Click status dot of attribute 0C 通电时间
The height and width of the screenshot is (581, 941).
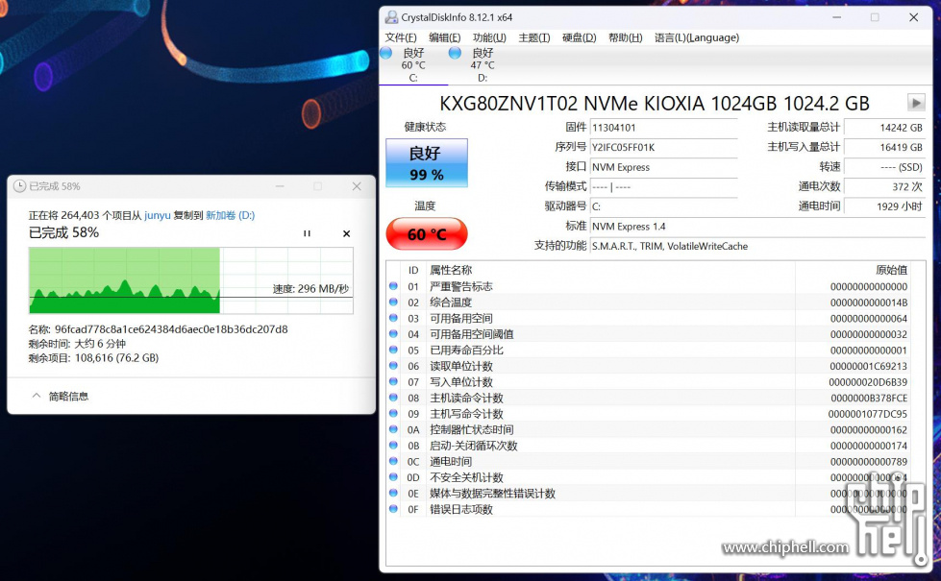pos(394,461)
